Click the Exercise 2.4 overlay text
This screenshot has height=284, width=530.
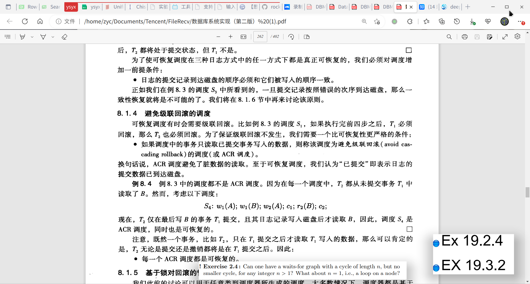[301, 270]
